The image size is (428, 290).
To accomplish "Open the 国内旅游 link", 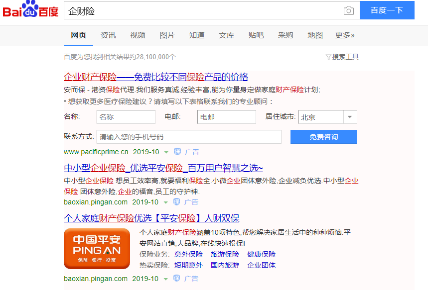I will click(225, 265).
